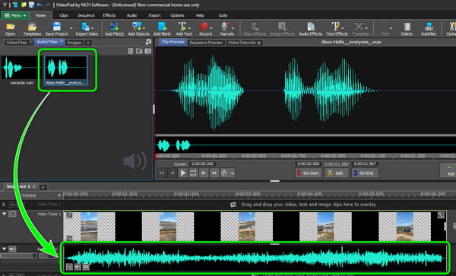Click the Cursor time input field

(x=203, y=163)
